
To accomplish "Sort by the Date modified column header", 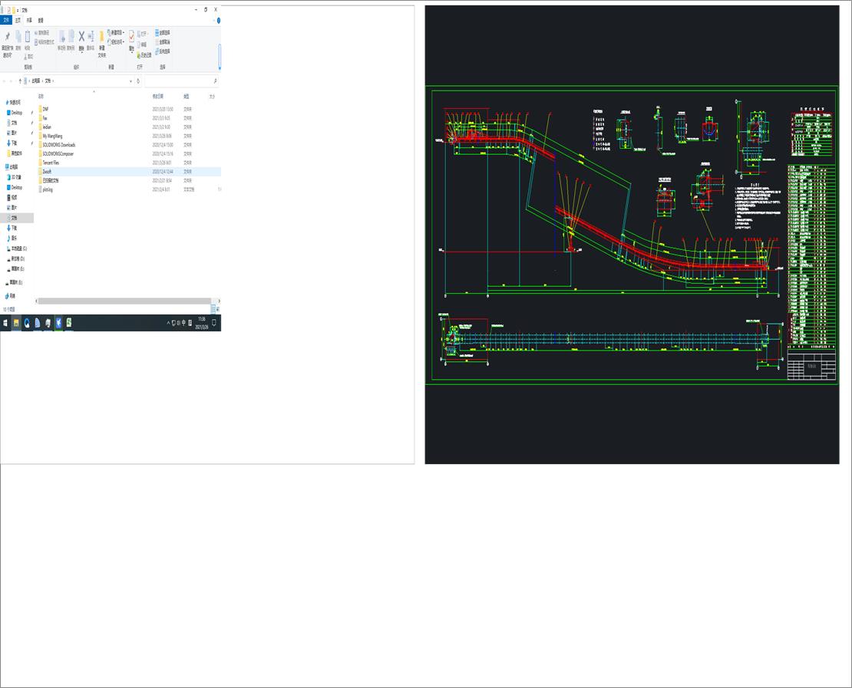I will (158, 97).
